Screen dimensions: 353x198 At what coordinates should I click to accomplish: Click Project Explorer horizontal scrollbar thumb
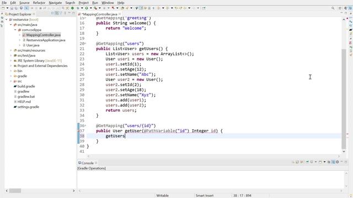15,191
